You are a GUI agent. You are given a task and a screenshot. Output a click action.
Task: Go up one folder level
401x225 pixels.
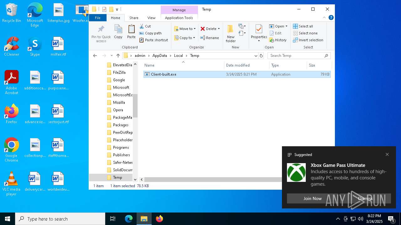pos(118,56)
